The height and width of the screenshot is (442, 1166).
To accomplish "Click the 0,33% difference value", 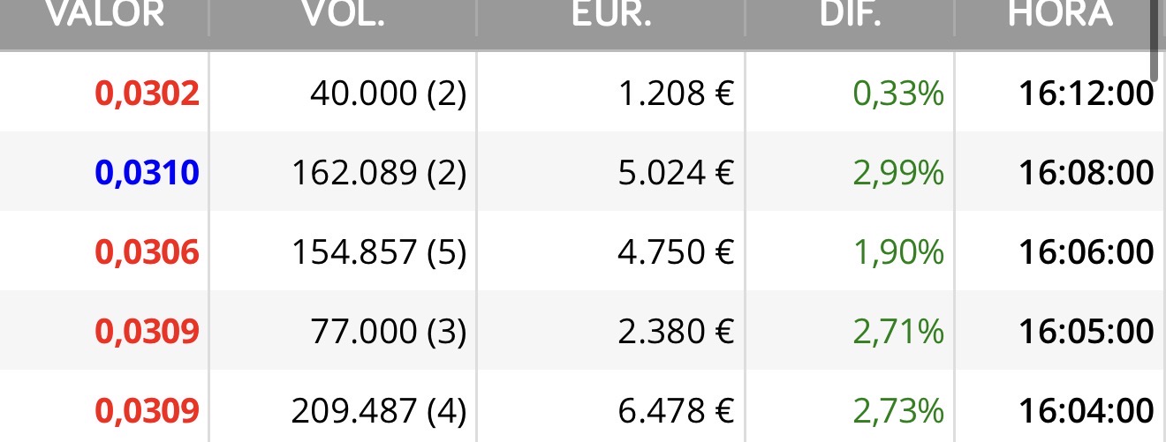I will [899, 94].
